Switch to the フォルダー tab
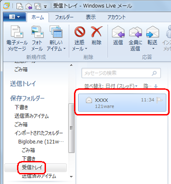Image resolution: width=171 pixels, height=184 pixels. click(x=64, y=17)
